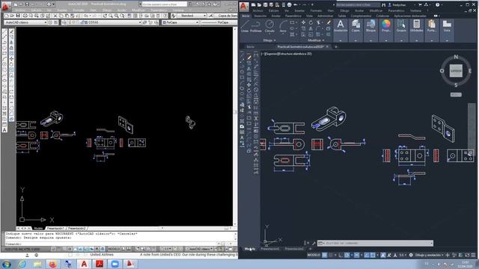Click the search field in the left window title bar
This screenshot has width=479, height=269.
[x=165, y=4]
